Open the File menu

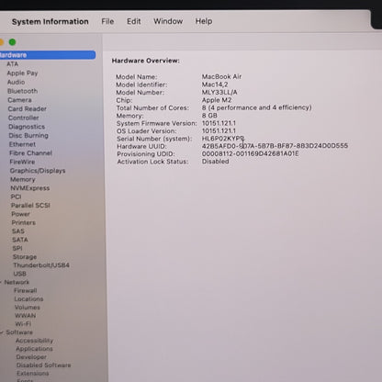tap(107, 21)
